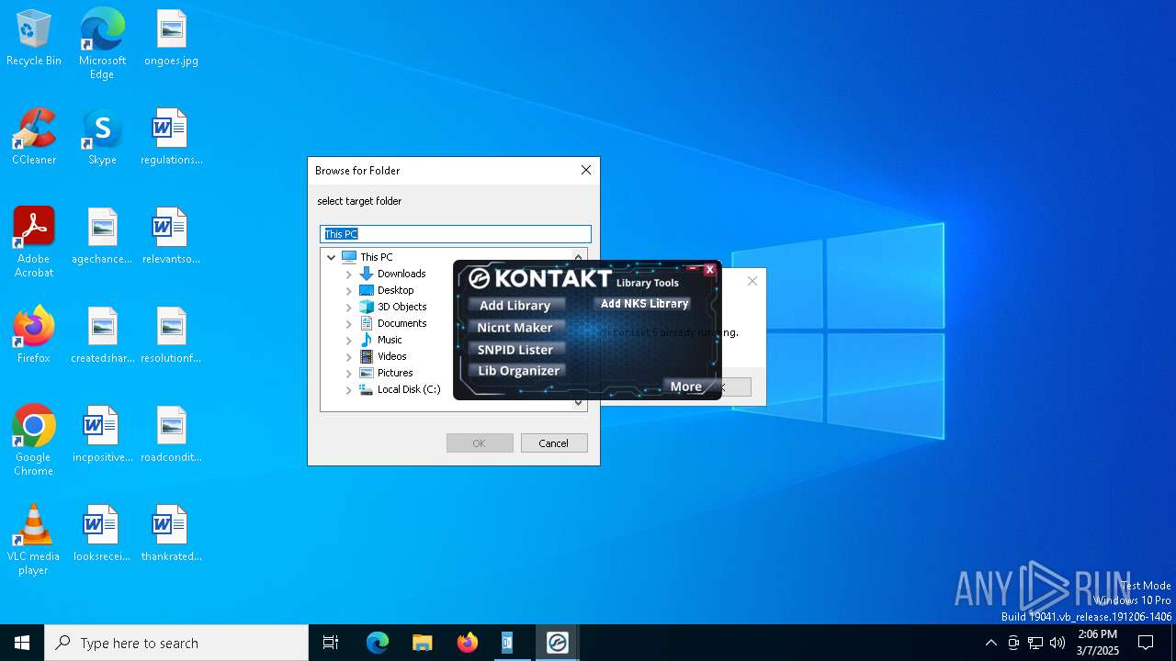Expand the Pictures folder node

(x=349, y=373)
